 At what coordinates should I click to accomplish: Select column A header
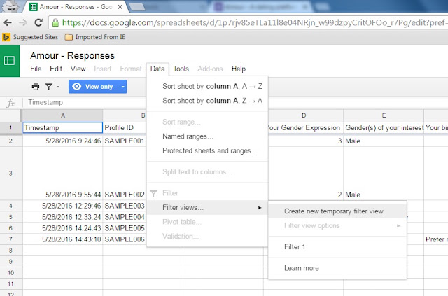coord(63,115)
